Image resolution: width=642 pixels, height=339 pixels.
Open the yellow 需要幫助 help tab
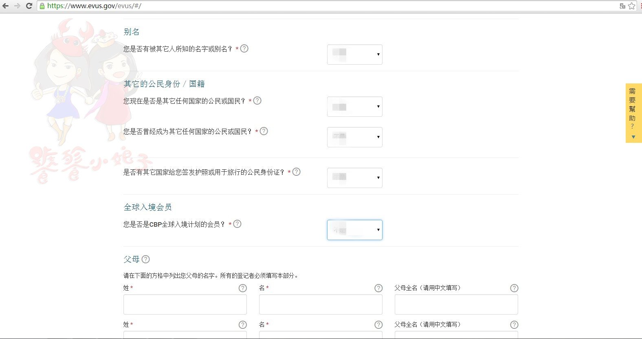pyautogui.click(x=633, y=113)
